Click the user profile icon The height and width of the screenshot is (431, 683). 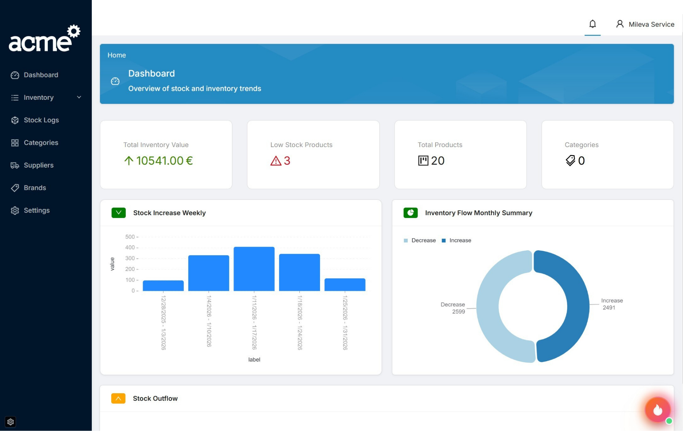(620, 24)
